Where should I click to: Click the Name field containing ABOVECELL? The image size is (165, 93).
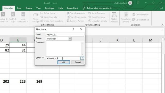(x=65, y=35)
